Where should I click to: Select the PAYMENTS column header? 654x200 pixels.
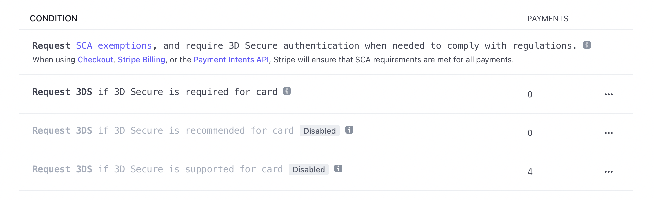(x=548, y=19)
